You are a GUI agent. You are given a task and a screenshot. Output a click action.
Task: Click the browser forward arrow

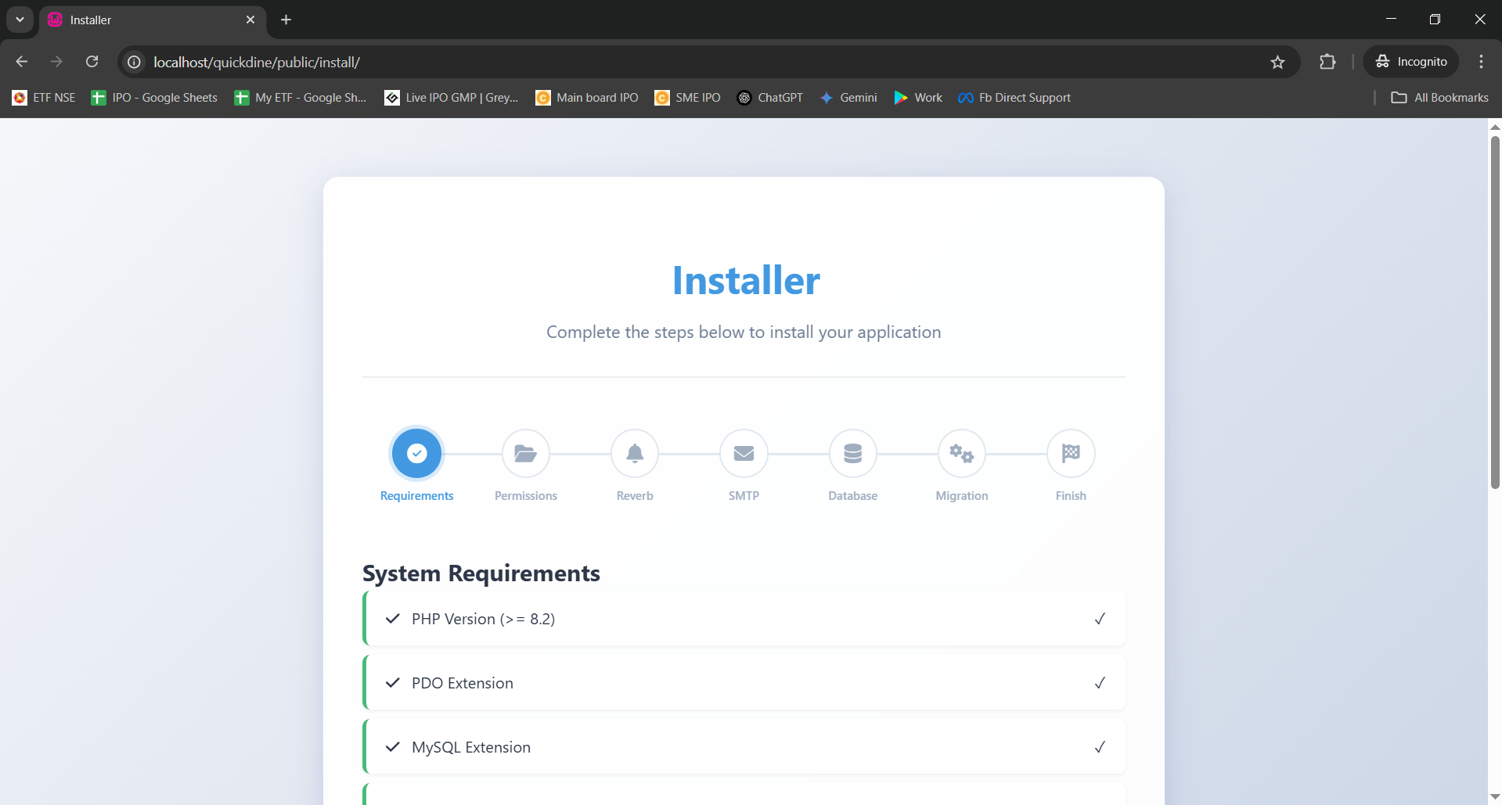[x=56, y=62]
